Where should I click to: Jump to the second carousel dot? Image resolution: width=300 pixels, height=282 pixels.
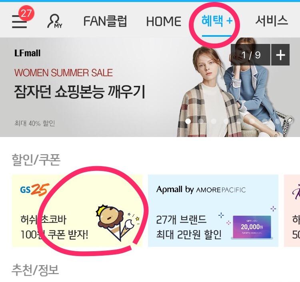pos(201,121)
